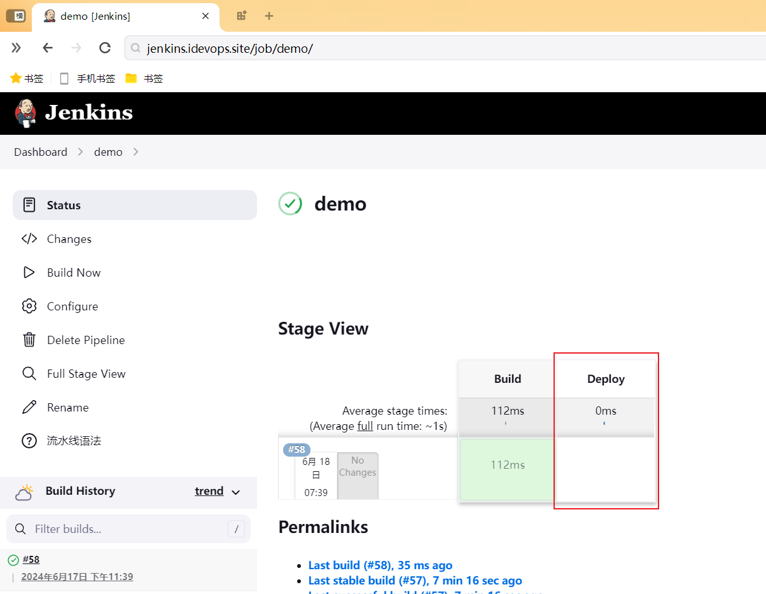Open the 书签 bookmarks folder

tap(144, 78)
